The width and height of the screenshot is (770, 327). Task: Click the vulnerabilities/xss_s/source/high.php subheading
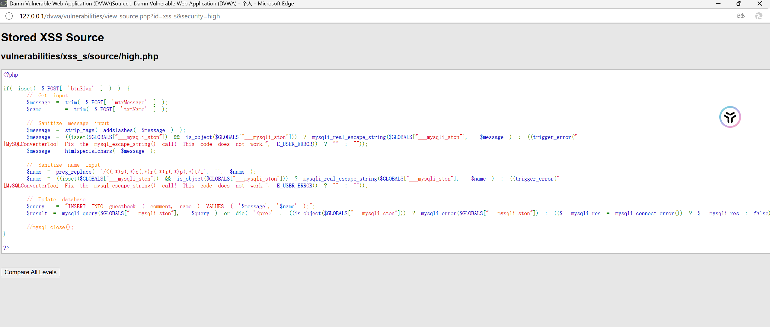tap(80, 56)
